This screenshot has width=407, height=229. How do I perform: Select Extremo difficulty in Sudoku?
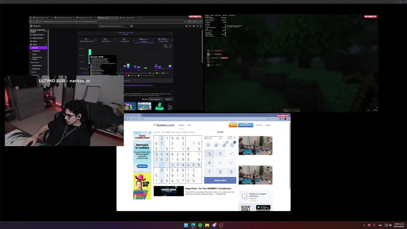[192, 132]
